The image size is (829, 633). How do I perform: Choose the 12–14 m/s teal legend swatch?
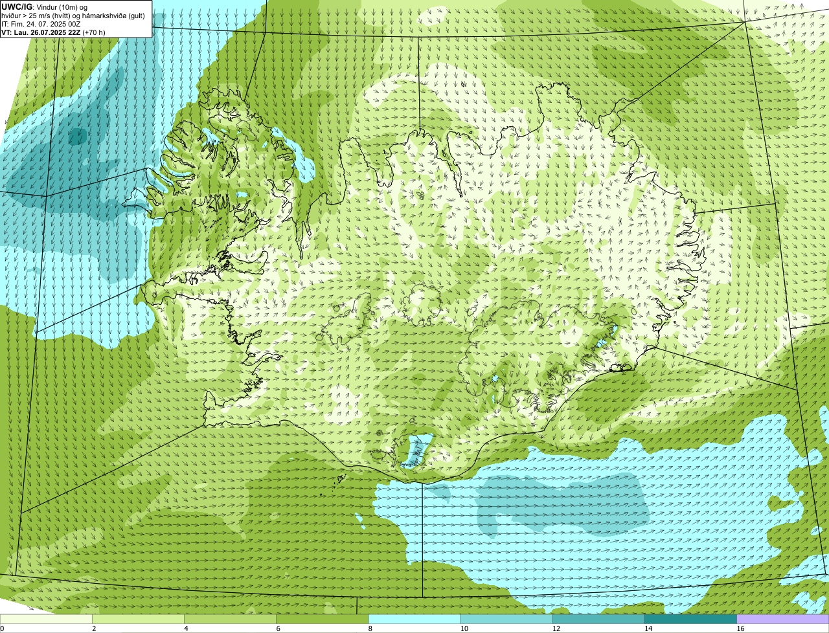[x=598, y=619]
